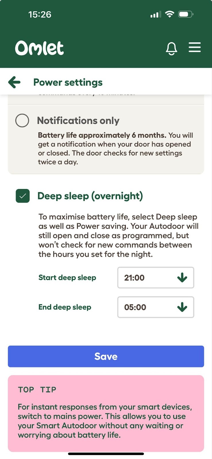
Task: Tap the battery status icon
Action: point(186,14)
